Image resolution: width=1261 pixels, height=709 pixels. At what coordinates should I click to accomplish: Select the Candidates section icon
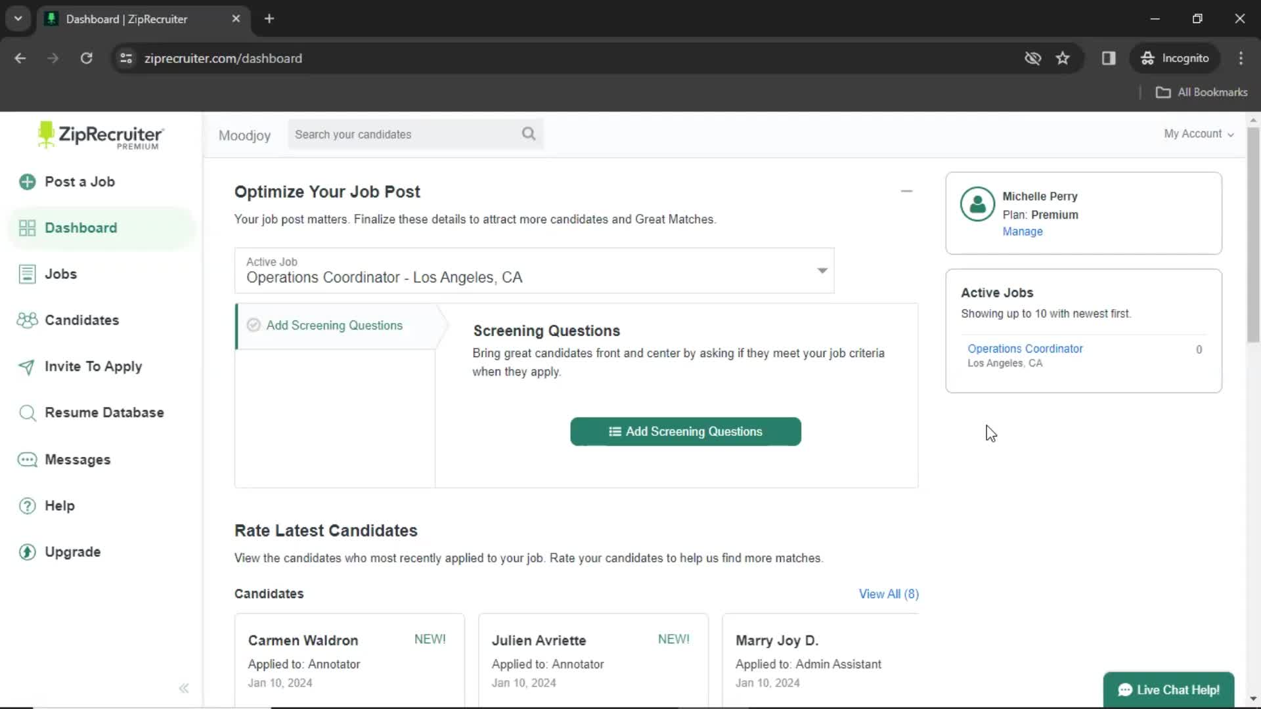pyautogui.click(x=27, y=320)
